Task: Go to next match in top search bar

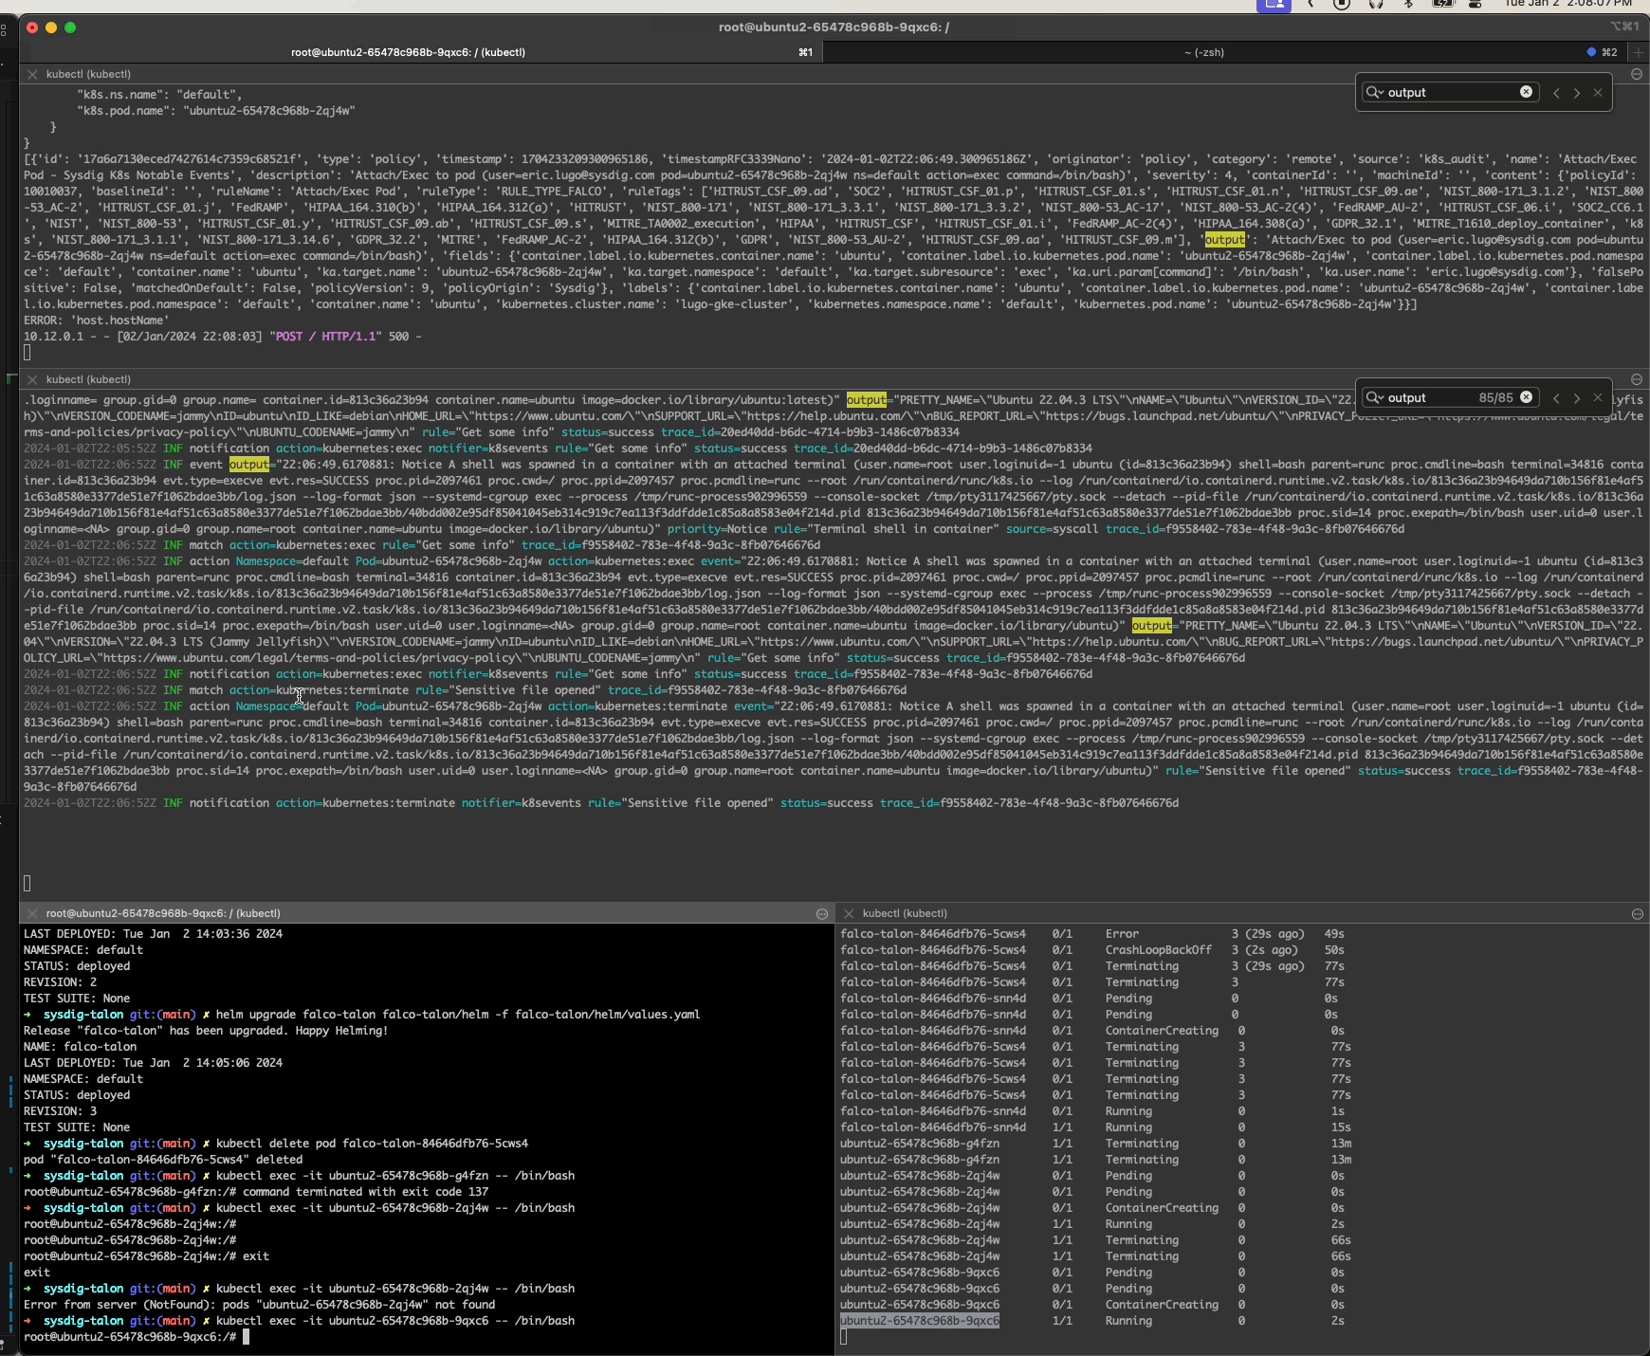Action: point(1577,93)
